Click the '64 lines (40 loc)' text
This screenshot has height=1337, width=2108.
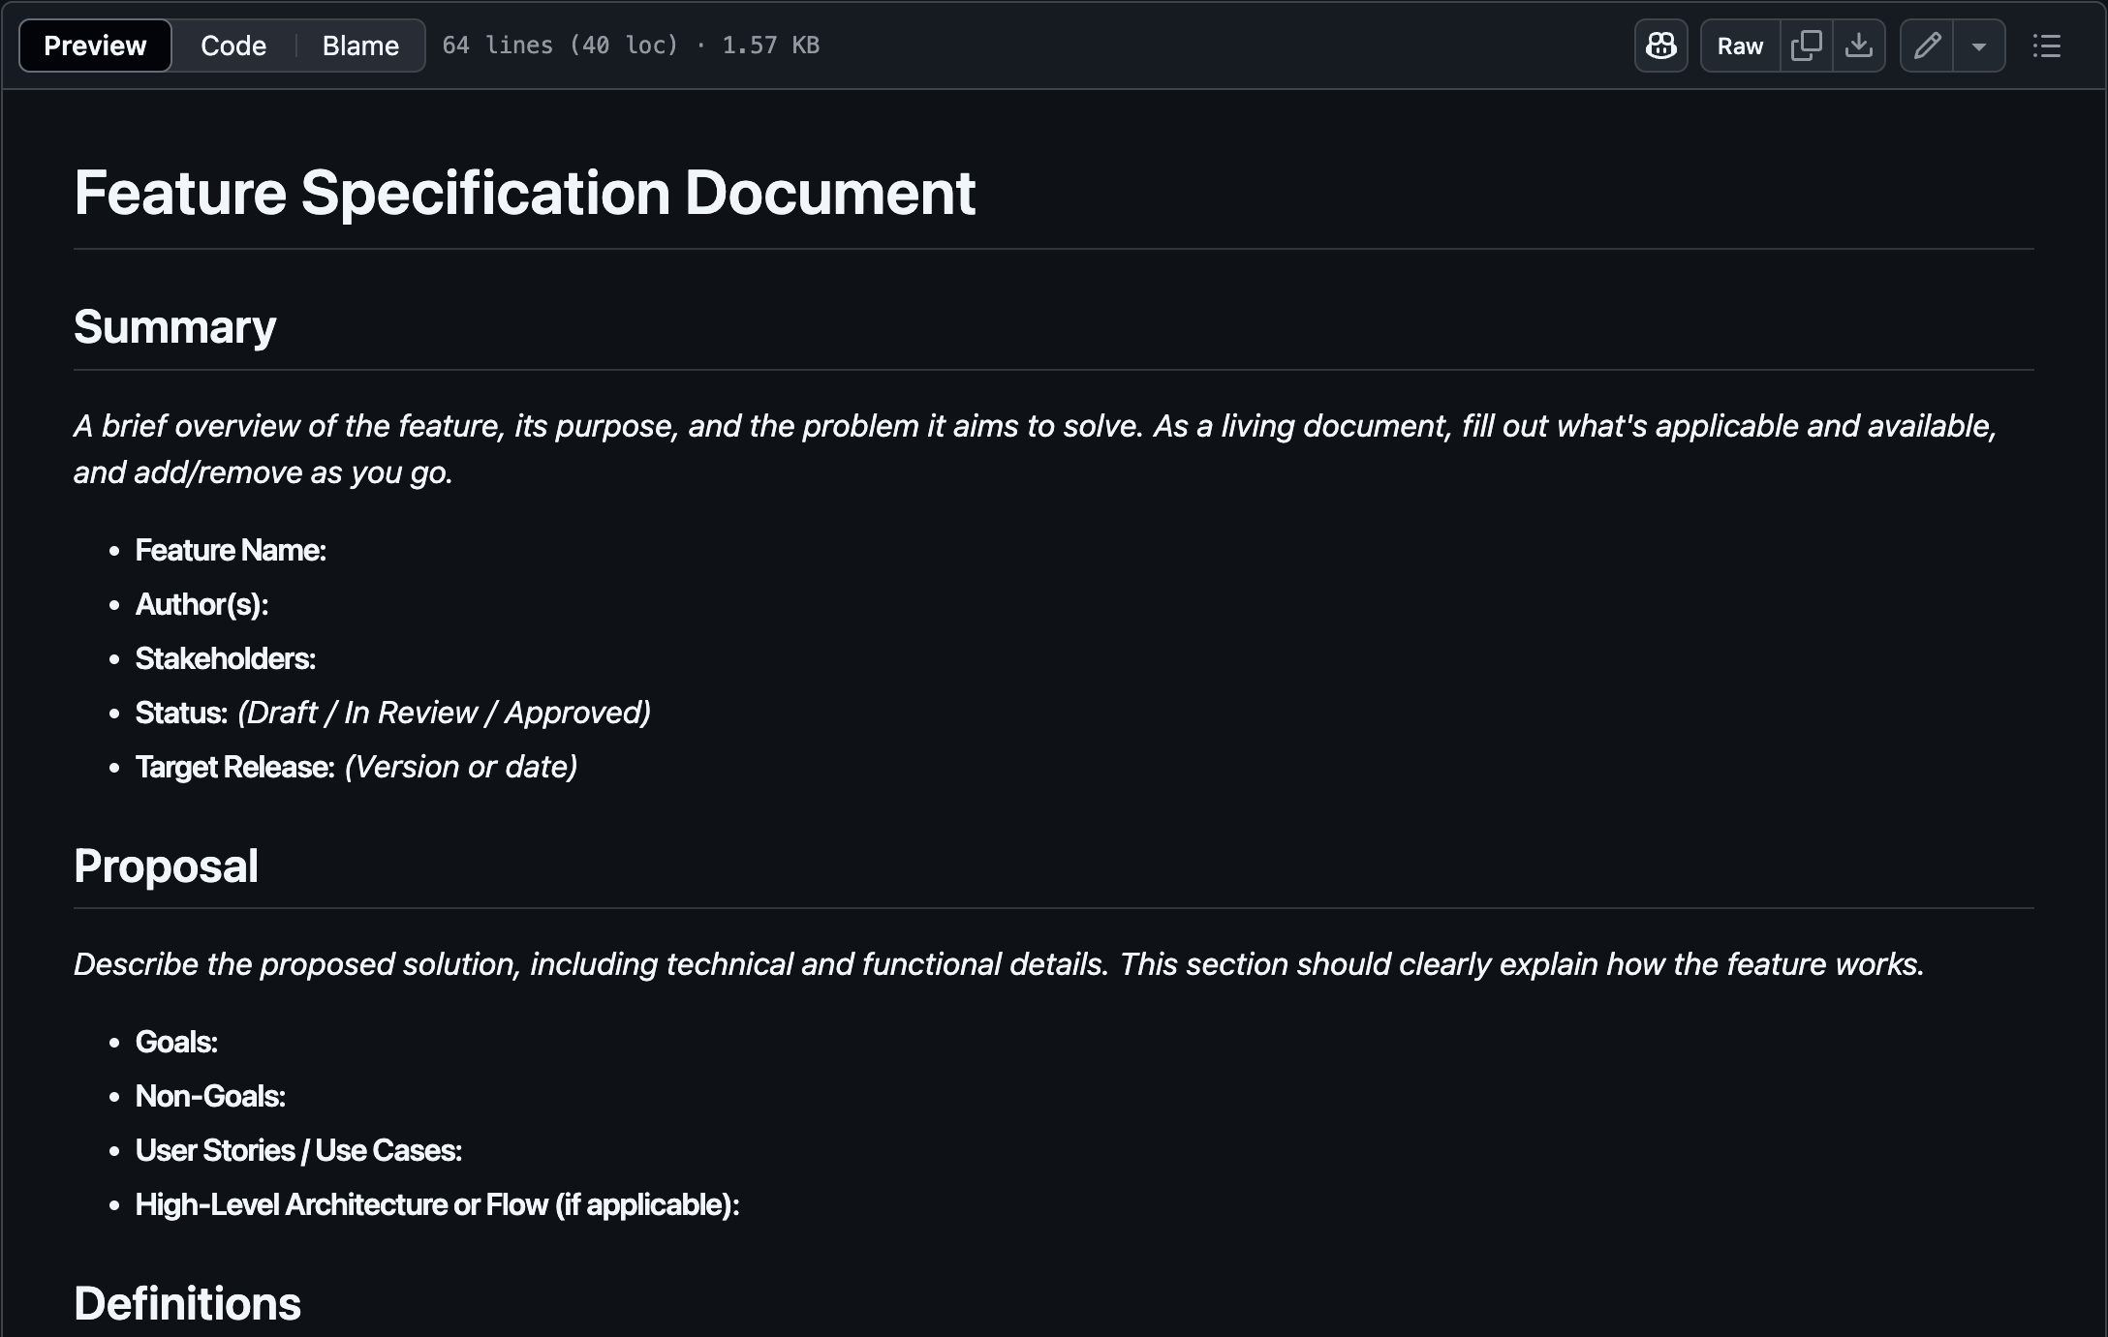560,46
